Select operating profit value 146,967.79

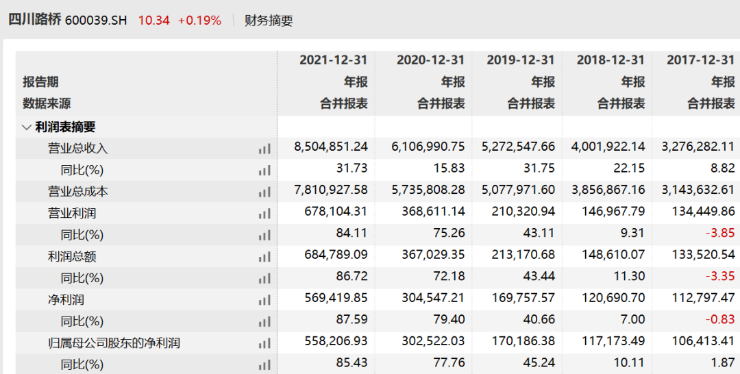point(613,211)
